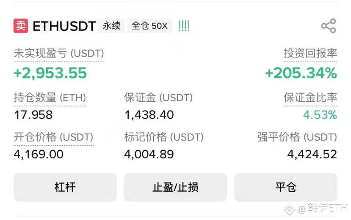
Task: Tap the mark price 4,004.89
Action: [149, 154]
